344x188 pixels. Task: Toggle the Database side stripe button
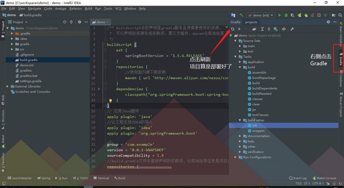click(x=341, y=78)
